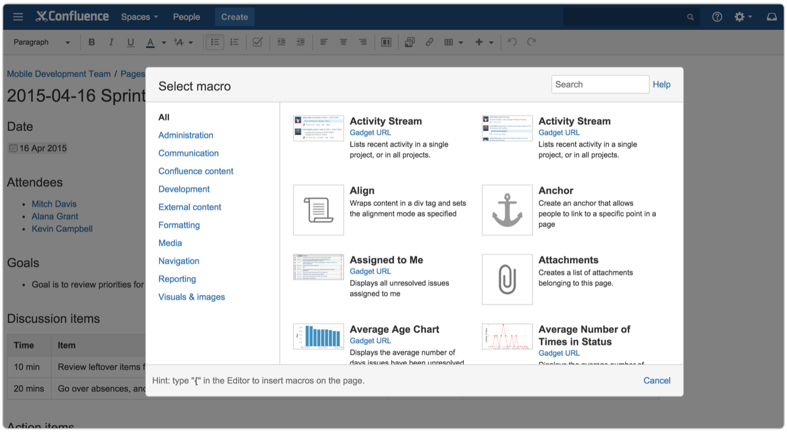Expand the table insert dropdown
Viewport: 787px width, 432px height.
pyautogui.click(x=460, y=42)
